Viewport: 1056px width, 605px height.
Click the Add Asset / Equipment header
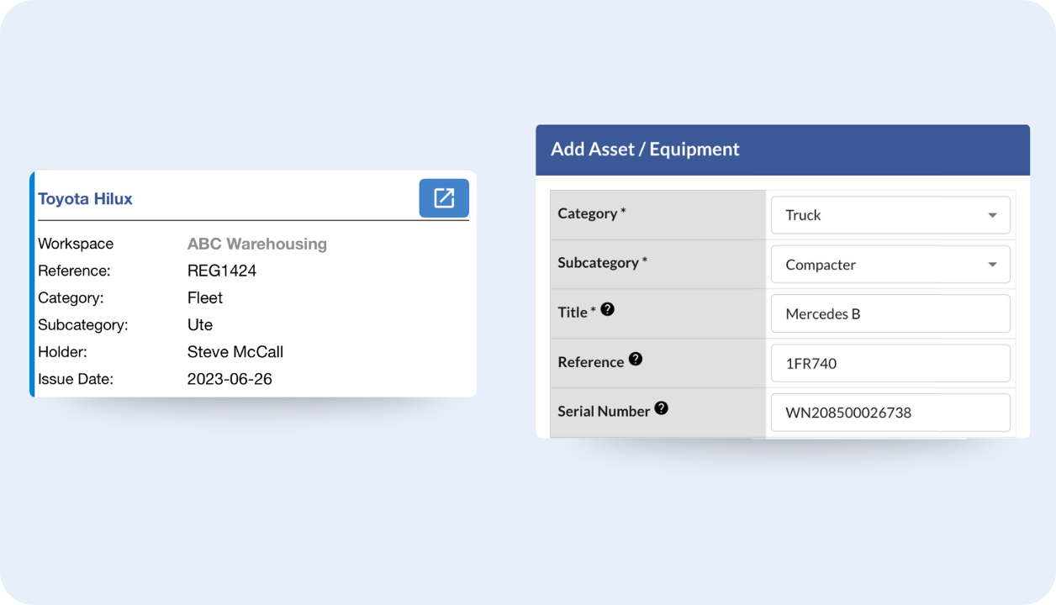point(645,150)
